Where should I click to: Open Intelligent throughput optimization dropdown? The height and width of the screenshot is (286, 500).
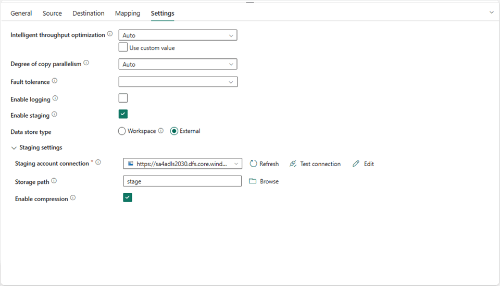click(178, 35)
